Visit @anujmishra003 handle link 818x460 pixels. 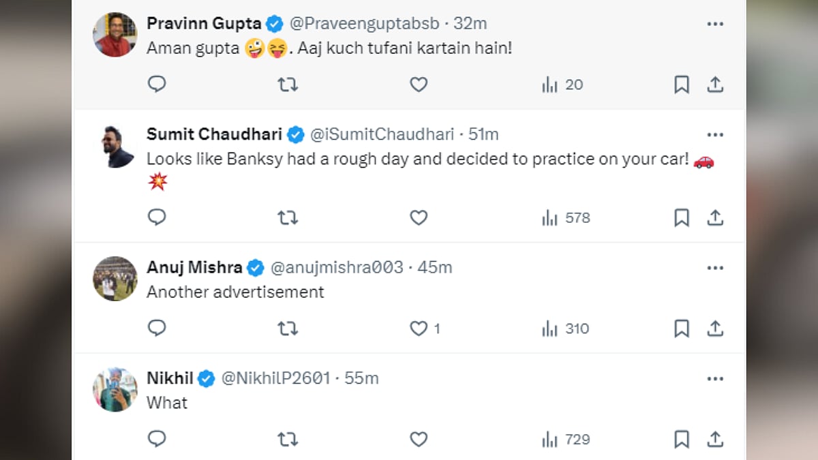[x=337, y=268]
